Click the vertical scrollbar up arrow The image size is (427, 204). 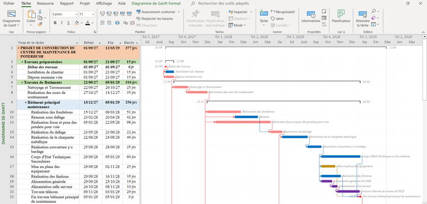coord(424,36)
